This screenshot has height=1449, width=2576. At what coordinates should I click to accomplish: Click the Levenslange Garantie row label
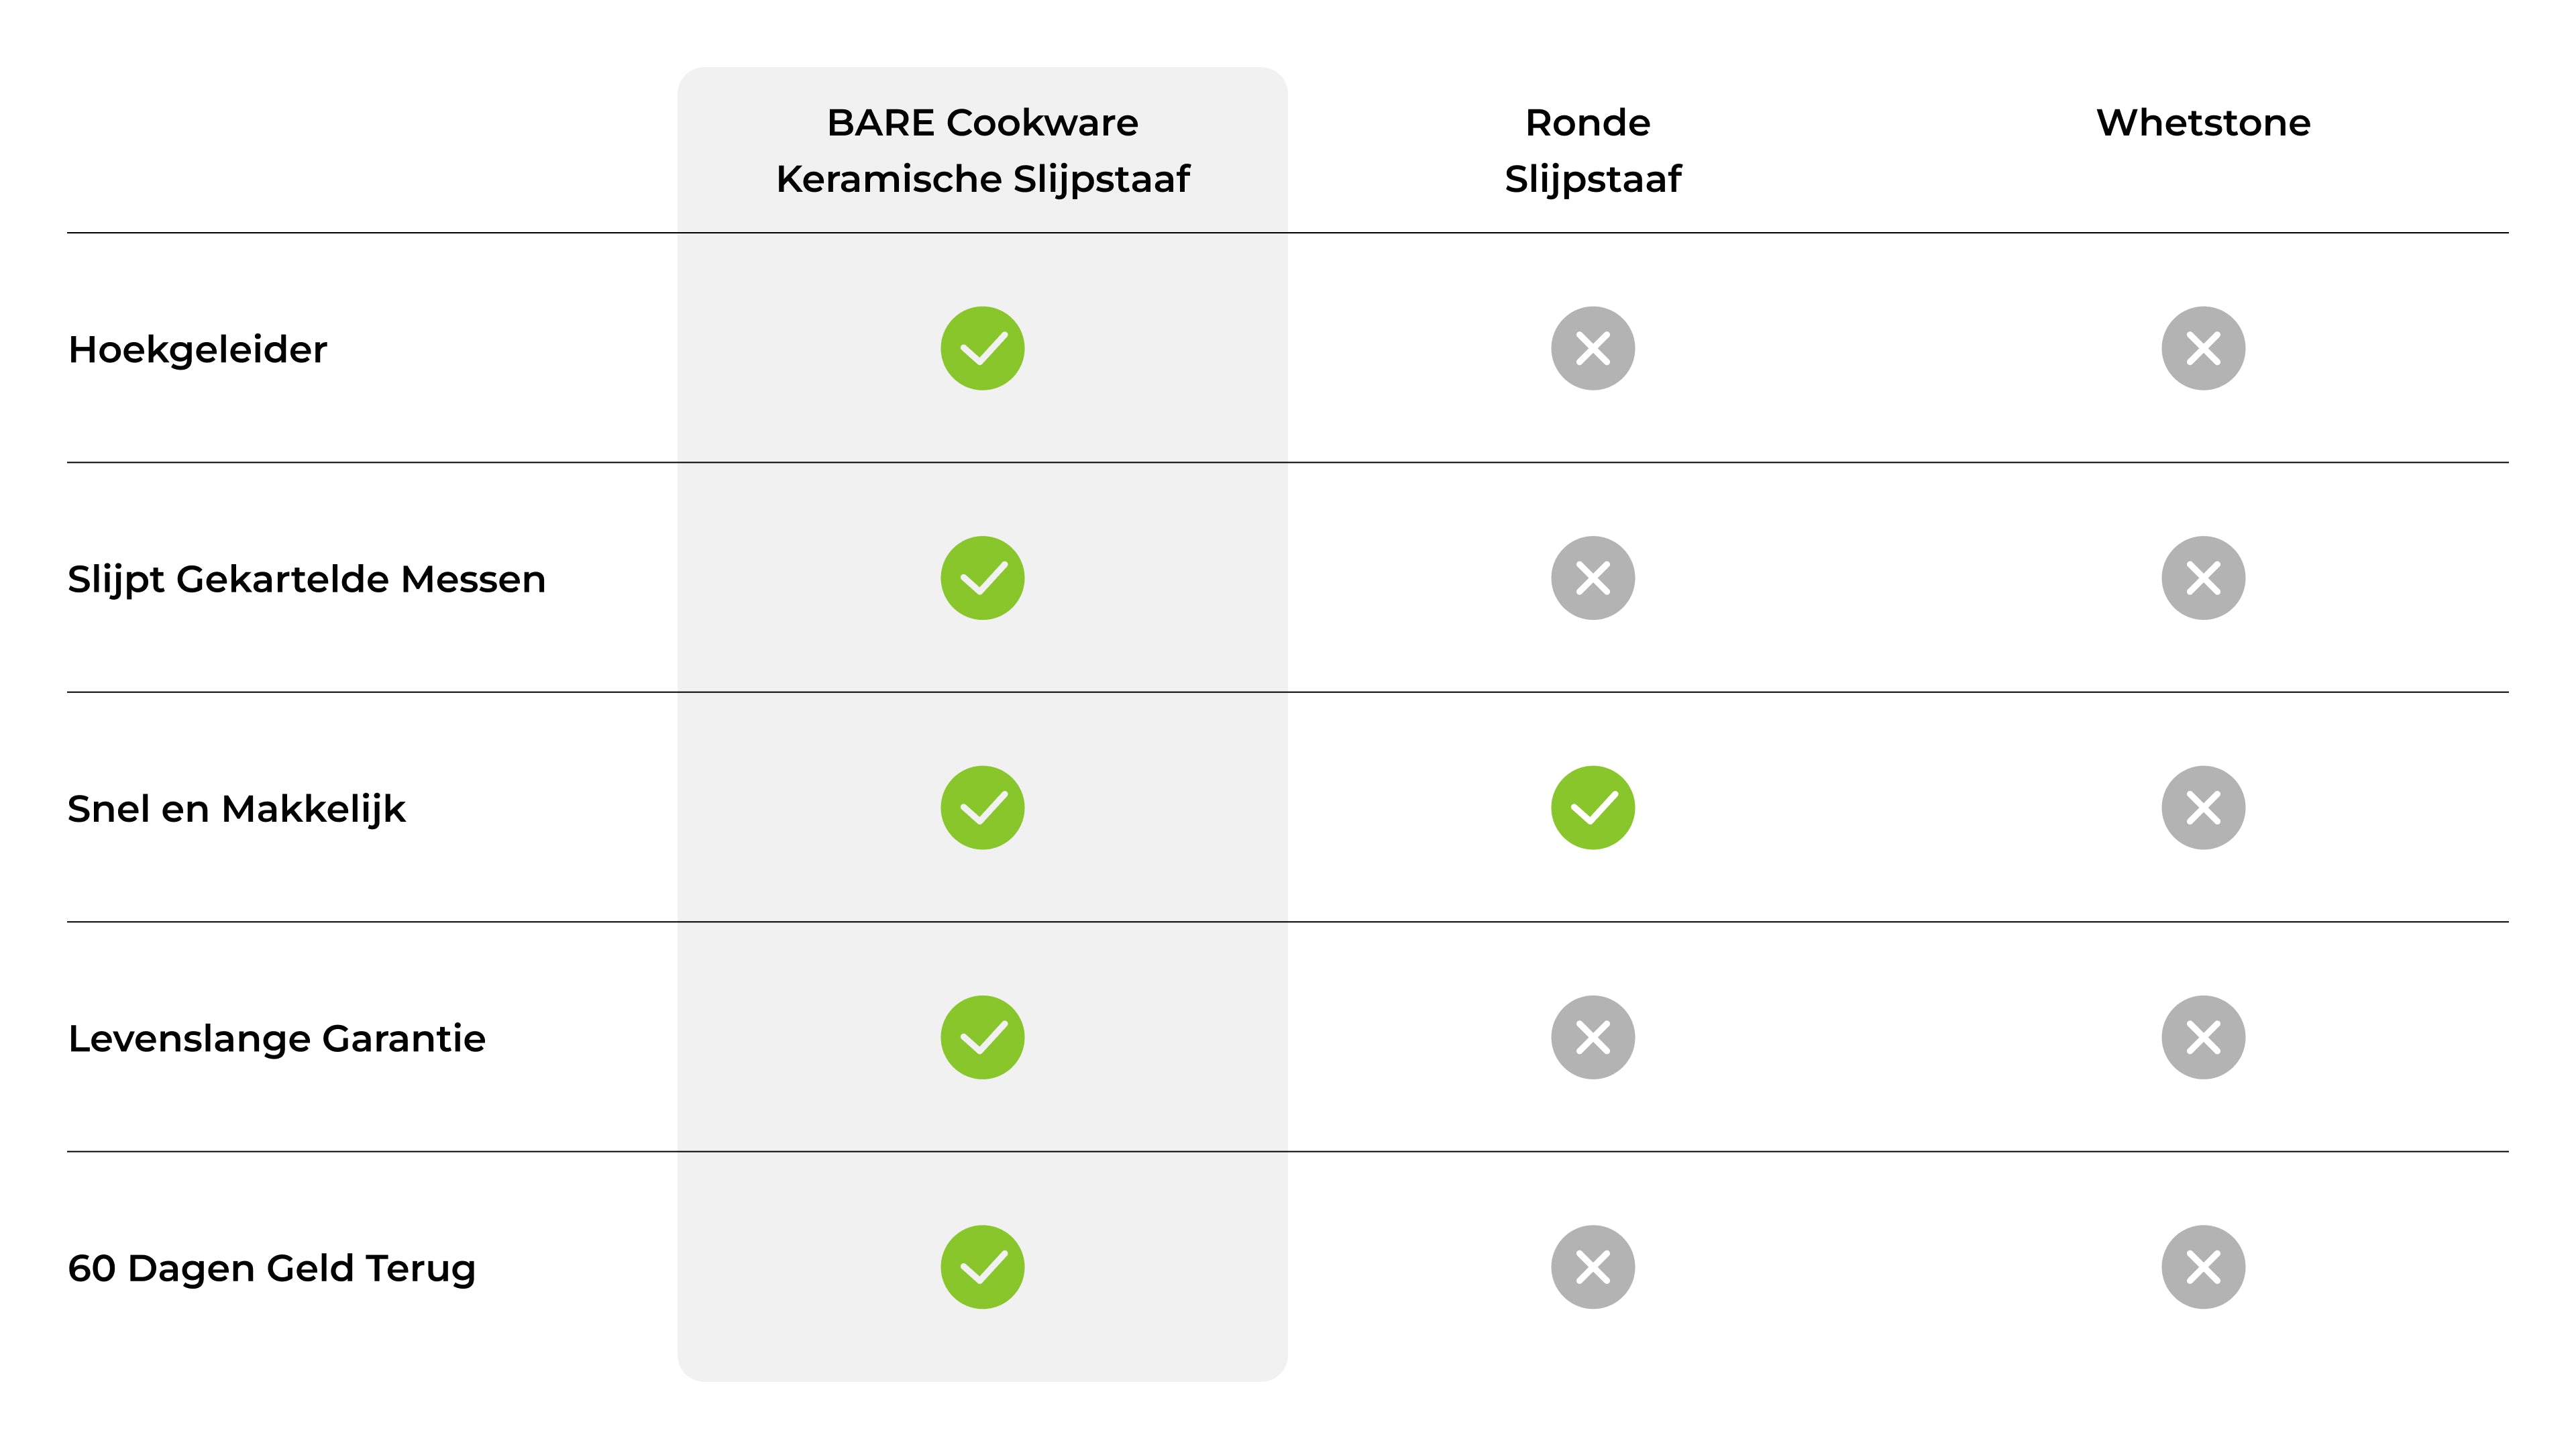click(277, 1039)
